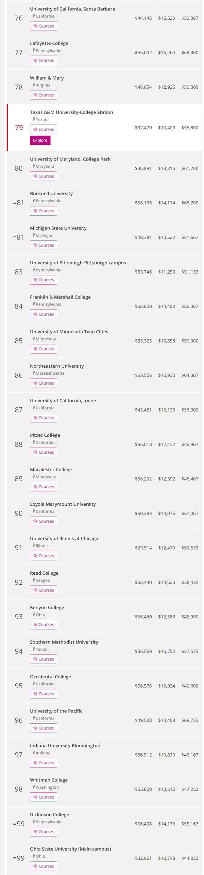Screen dimensions: 204x875
Task: Click the graduation cap icon in Bucknell University Courses
Action: (35, 211)
